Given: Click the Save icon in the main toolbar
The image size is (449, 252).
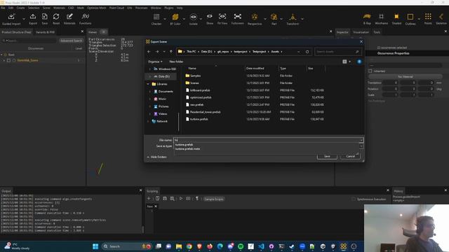Looking at the screenshot, I should [x=45, y=17].
